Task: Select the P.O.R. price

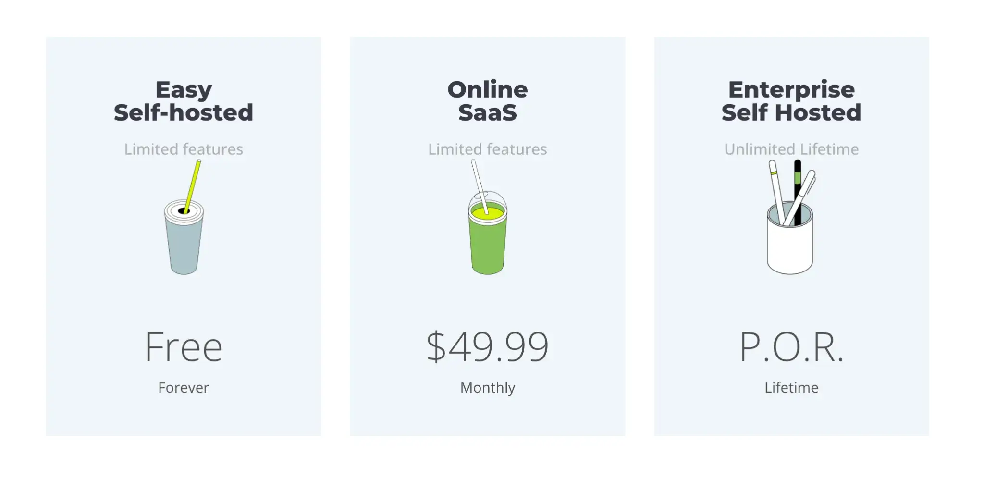Action: pos(791,346)
